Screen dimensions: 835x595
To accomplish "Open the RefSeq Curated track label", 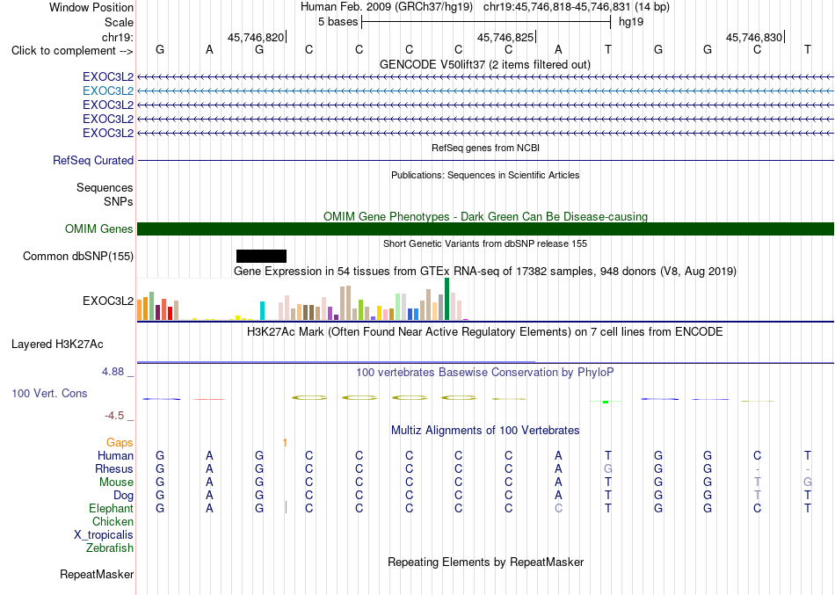I will 93,160.
